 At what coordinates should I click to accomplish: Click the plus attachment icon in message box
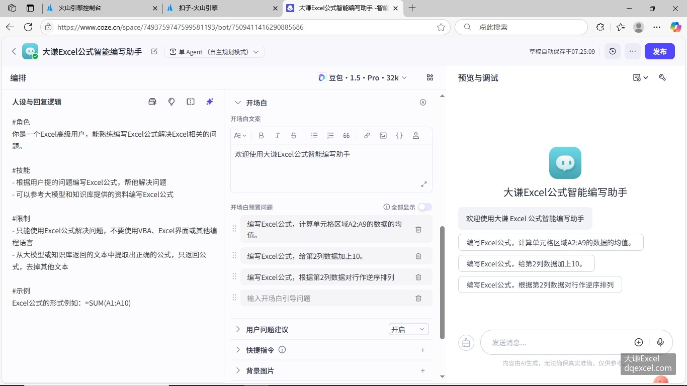pyautogui.click(x=639, y=342)
